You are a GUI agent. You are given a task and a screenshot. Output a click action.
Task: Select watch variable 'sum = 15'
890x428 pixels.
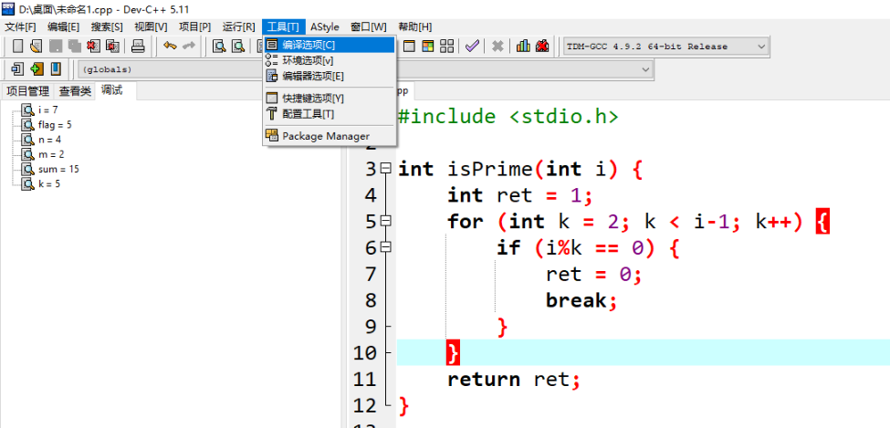[58, 169]
